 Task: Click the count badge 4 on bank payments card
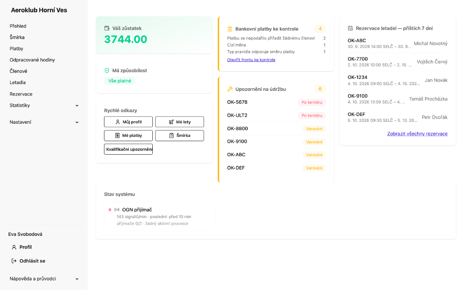pos(320,29)
